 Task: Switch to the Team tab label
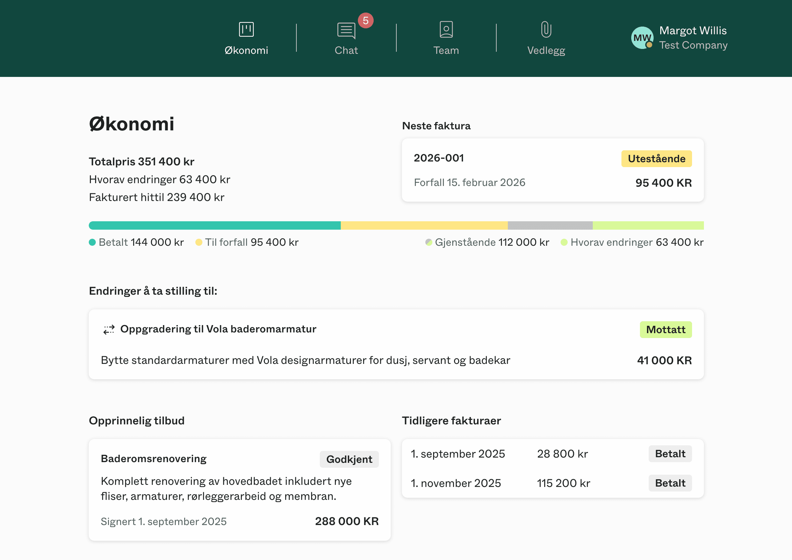(x=446, y=50)
